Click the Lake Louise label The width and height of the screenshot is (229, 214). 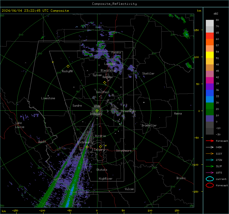click(20, 125)
